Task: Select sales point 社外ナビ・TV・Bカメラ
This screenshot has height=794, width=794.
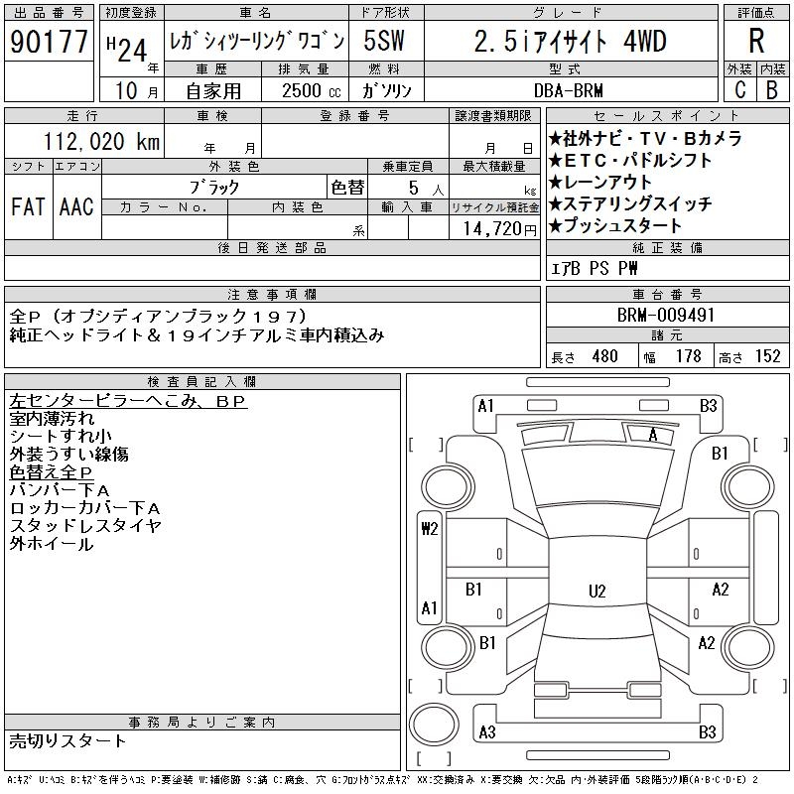Action: pyautogui.click(x=645, y=138)
